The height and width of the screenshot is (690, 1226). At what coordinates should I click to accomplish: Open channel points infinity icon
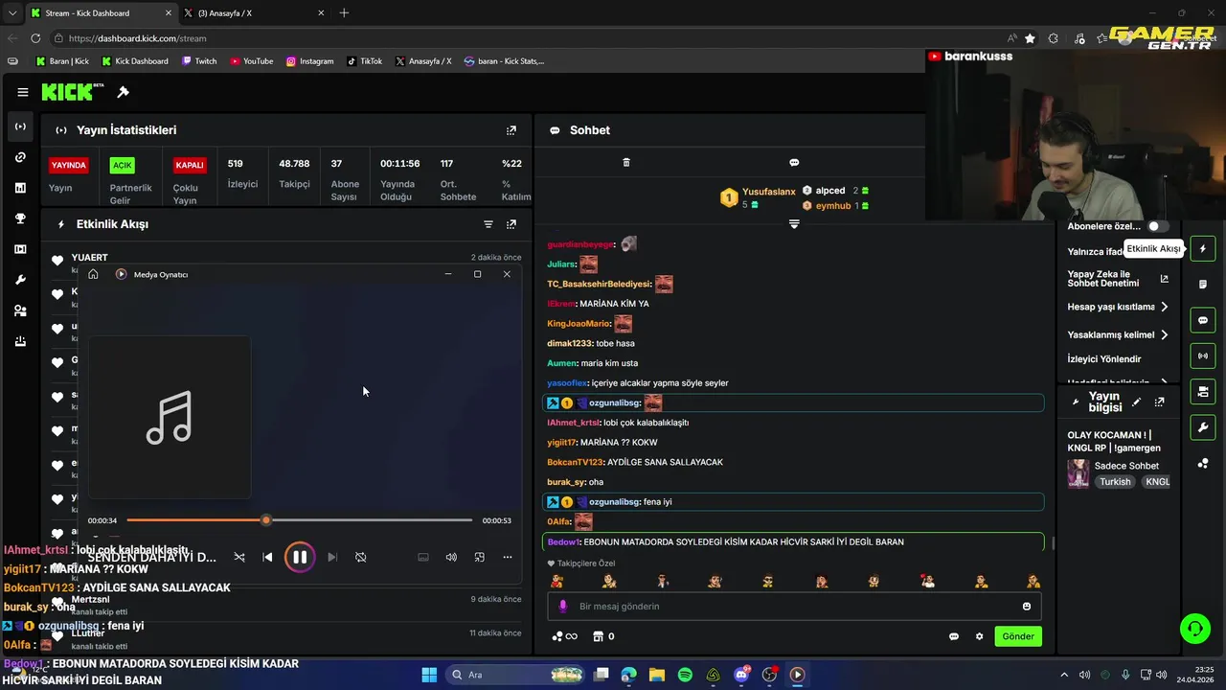(x=565, y=636)
